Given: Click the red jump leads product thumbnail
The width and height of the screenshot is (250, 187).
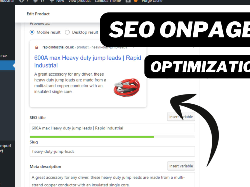Looking at the screenshot, I should [127, 87].
